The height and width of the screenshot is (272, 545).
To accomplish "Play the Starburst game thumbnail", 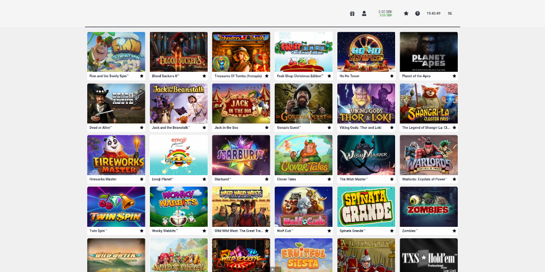I will [x=241, y=155].
